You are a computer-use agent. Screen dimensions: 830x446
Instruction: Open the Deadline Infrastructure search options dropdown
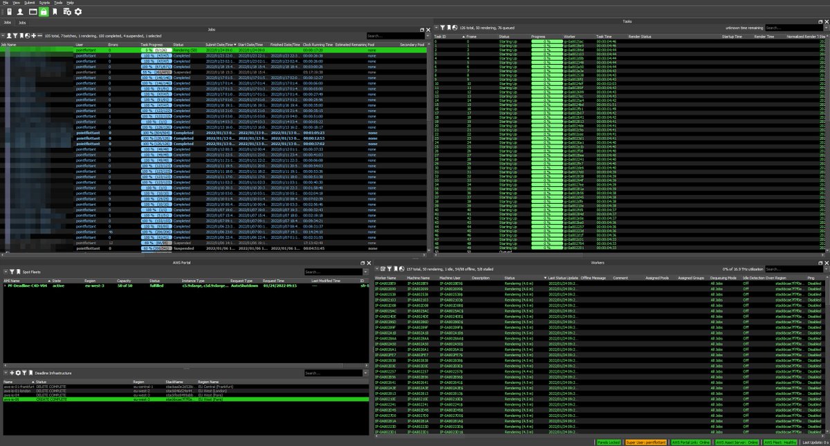(x=366, y=373)
